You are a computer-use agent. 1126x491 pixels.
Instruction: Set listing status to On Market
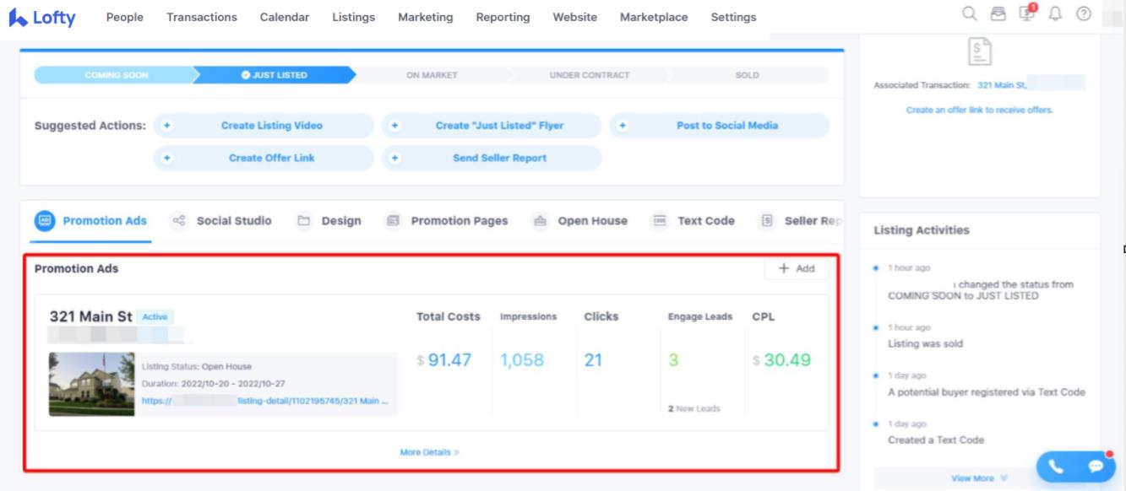click(x=432, y=75)
